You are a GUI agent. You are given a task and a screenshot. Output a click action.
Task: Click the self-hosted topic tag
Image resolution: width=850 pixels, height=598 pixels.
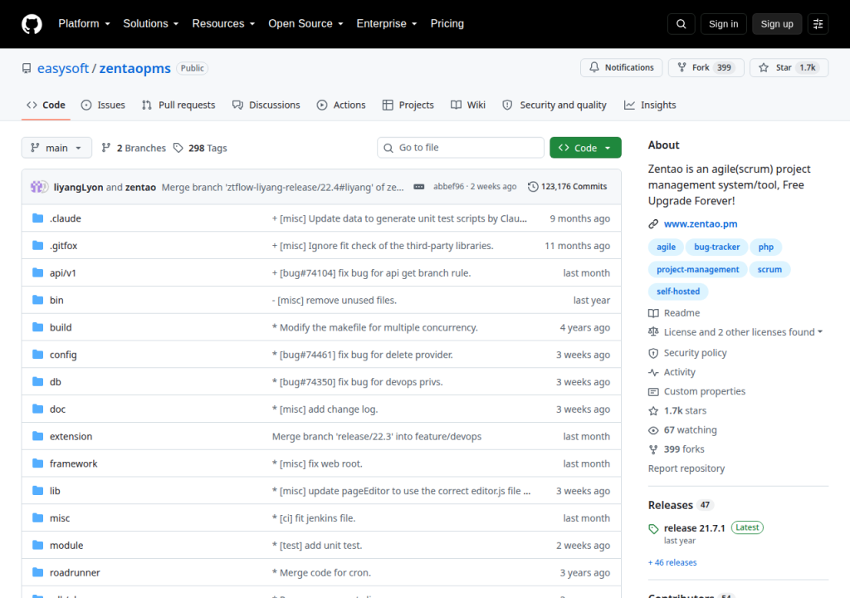tap(678, 292)
